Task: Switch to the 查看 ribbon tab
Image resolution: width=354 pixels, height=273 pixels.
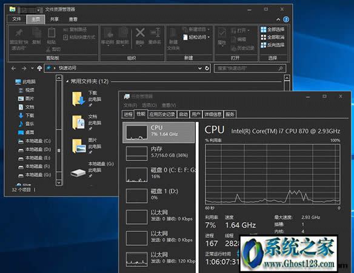Action: pyautogui.click(x=73, y=19)
